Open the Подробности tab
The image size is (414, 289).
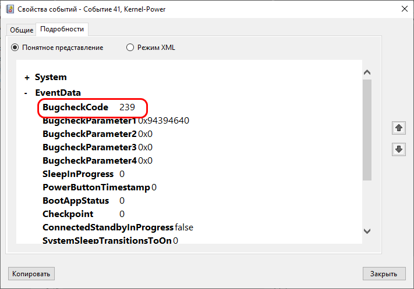point(62,29)
